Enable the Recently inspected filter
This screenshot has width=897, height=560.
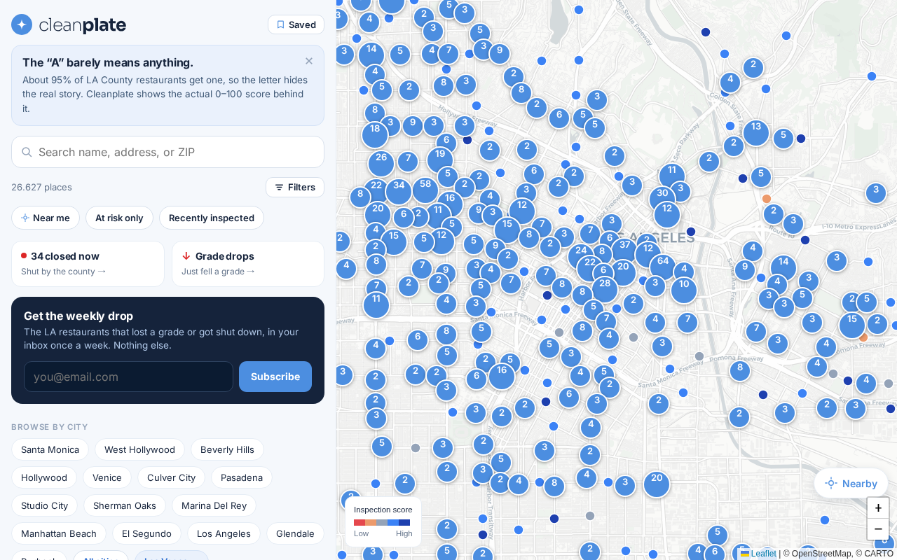pyautogui.click(x=212, y=218)
